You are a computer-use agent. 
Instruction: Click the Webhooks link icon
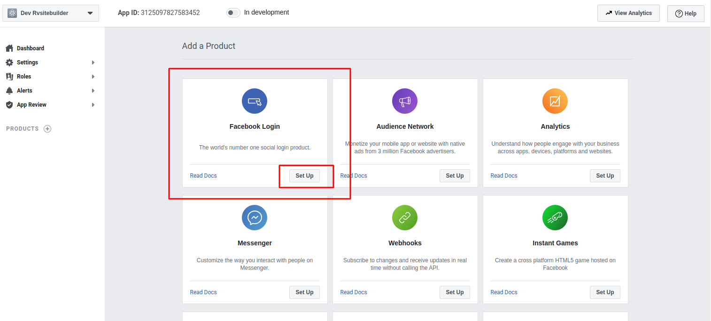click(405, 218)
